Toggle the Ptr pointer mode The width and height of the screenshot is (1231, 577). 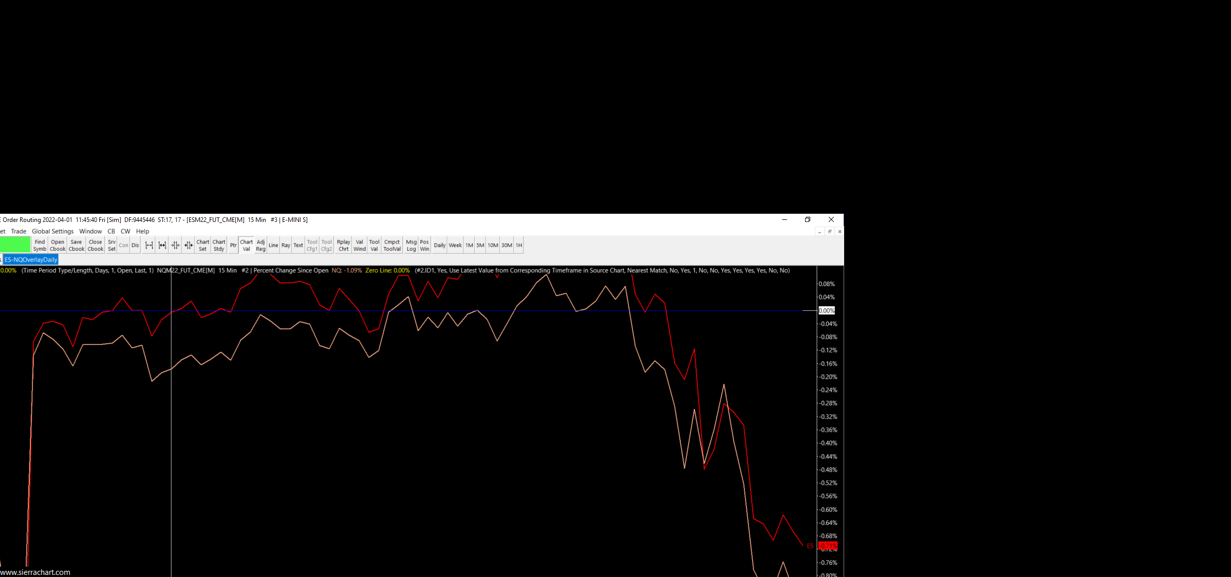[233, 245]
